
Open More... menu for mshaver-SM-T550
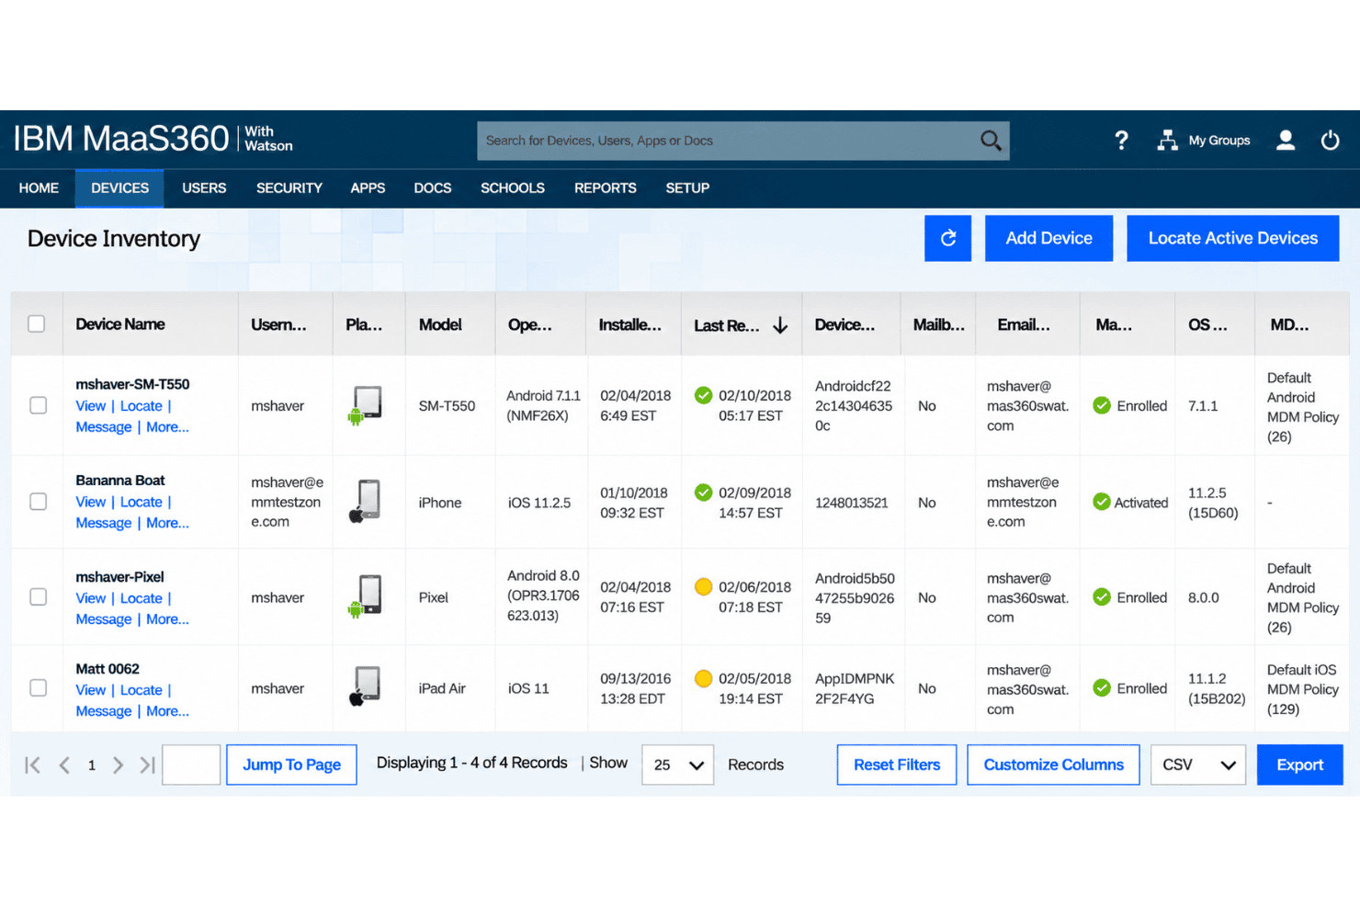tap(167, 426)
